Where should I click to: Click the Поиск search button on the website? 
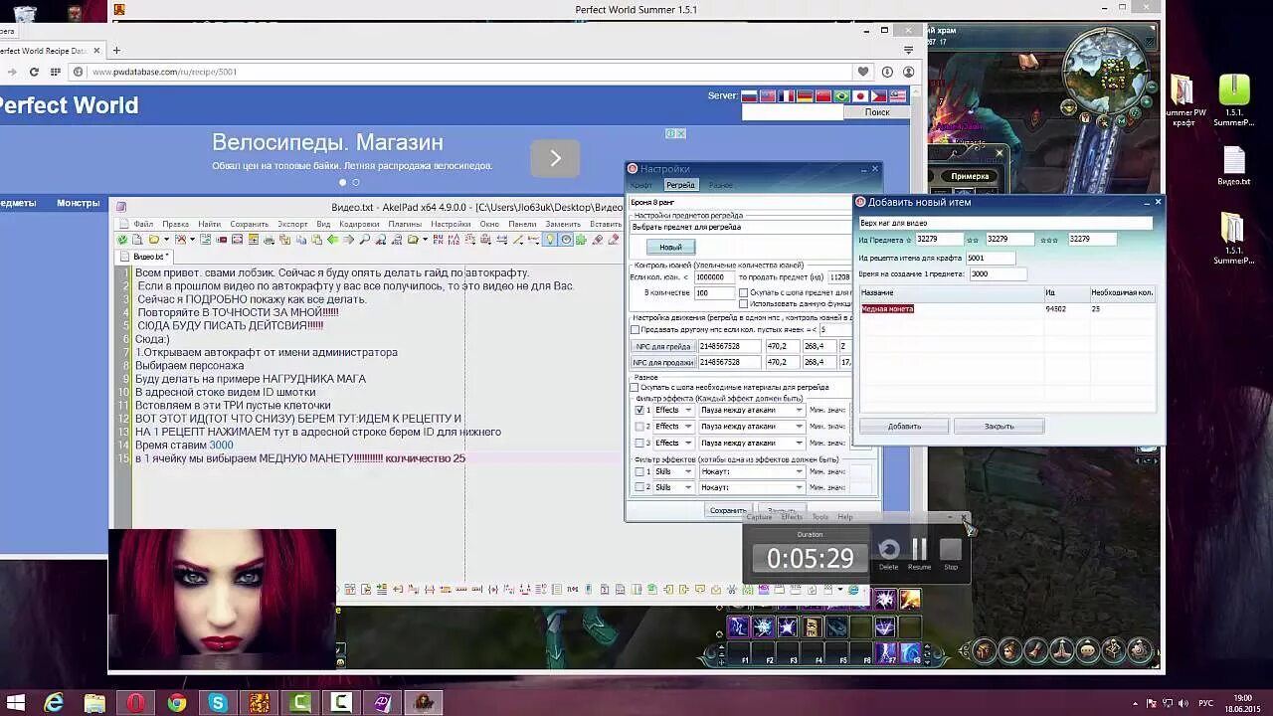876,112
